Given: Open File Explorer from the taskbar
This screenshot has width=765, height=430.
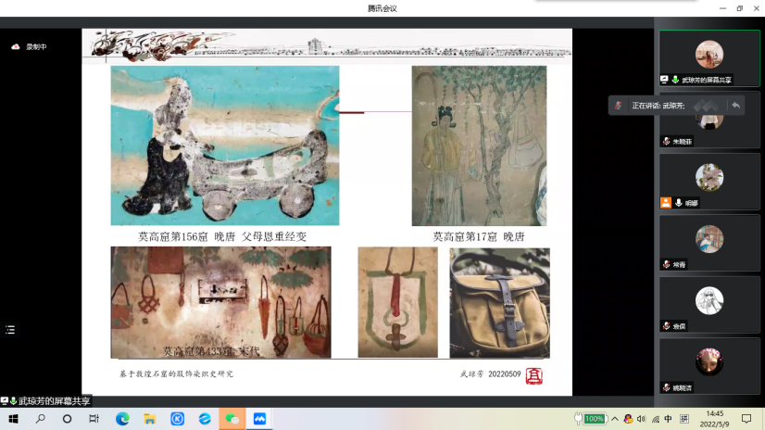Looking at the screenshot, I should 149,419.
